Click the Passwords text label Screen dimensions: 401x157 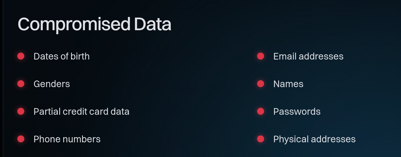pos(297,112)
